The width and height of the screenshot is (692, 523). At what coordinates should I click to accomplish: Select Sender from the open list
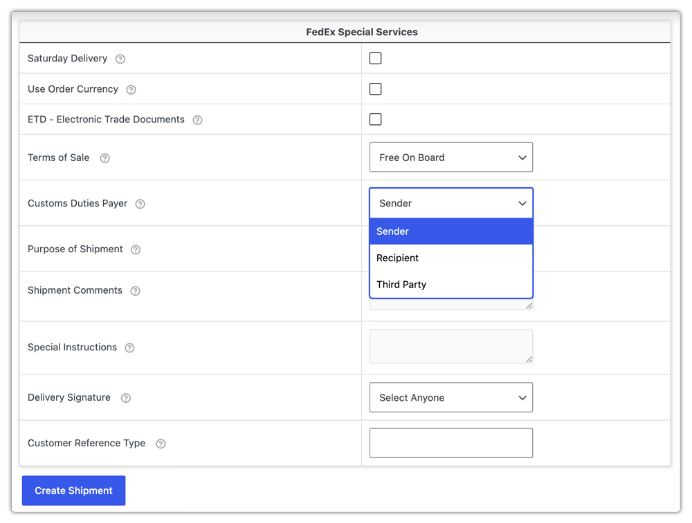click(x=451, y=231)
